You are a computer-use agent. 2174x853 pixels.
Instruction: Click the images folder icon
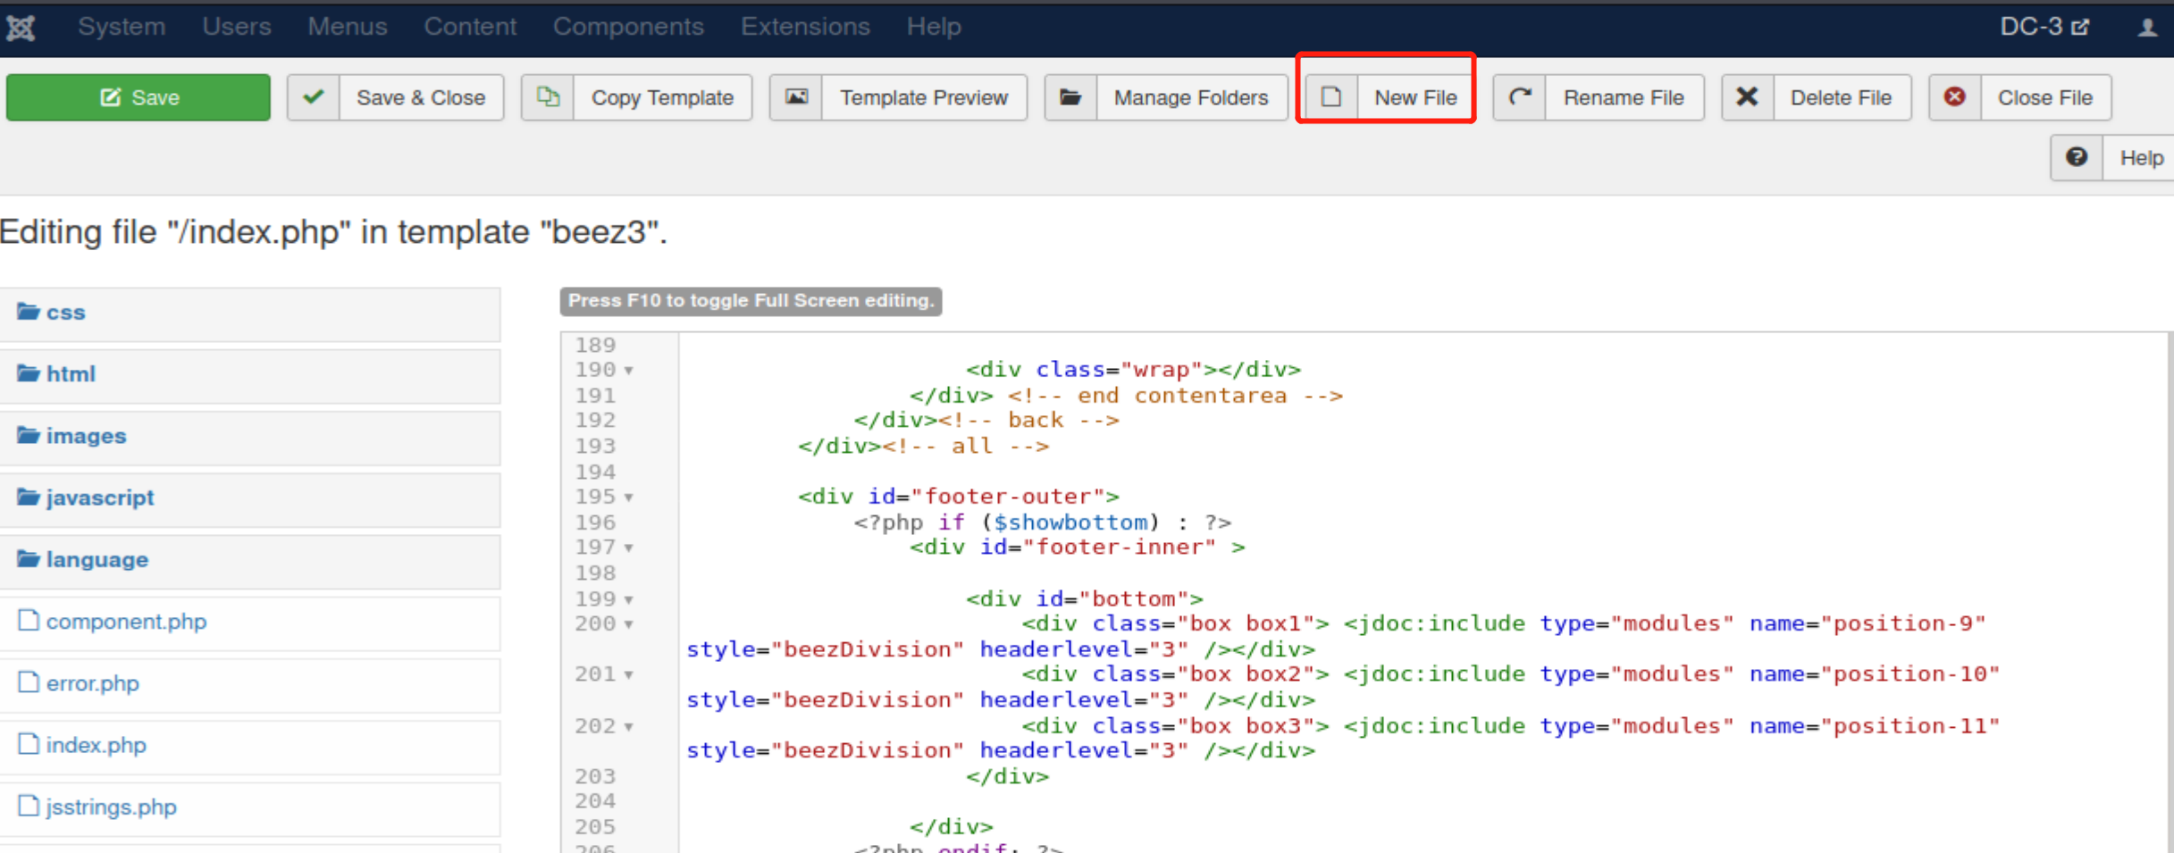click(29, 434)
